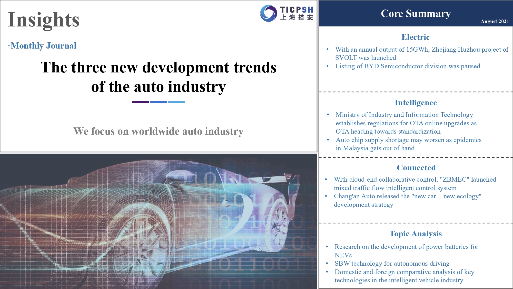This screenshot has height=289, width=513.
Task: Select the Topic Analysis section heading
Action: (416, 234)
